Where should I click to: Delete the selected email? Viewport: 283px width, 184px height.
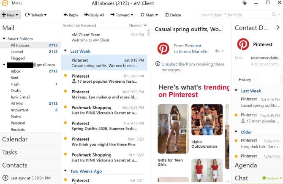[173, 15]
